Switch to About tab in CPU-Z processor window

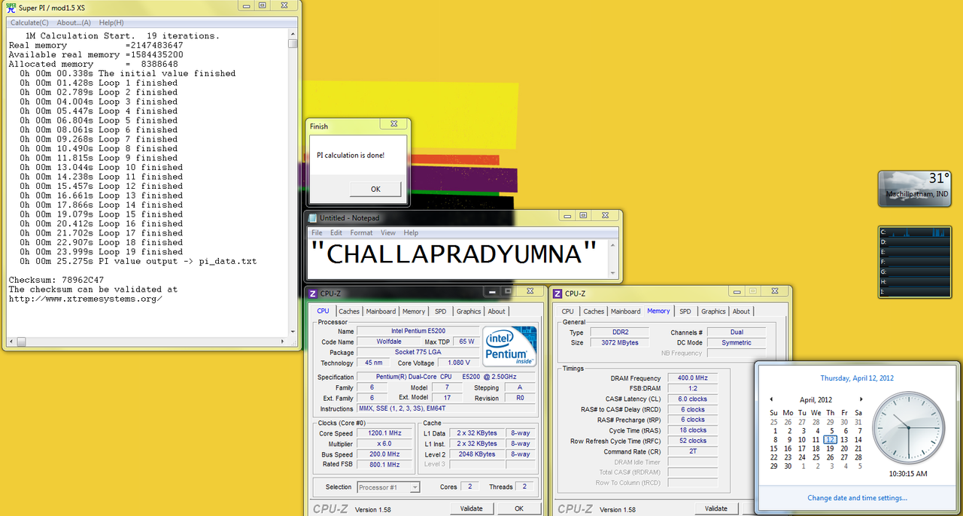coord(497,311)
